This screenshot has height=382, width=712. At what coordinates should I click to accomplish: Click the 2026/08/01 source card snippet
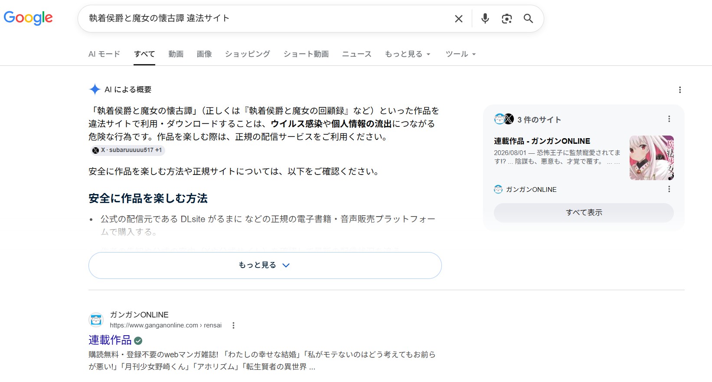pos(557,157)
